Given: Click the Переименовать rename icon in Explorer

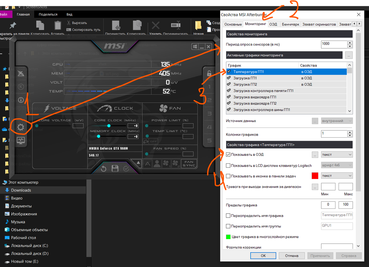Looking at the screenshot, I should [x=176, y=25].
